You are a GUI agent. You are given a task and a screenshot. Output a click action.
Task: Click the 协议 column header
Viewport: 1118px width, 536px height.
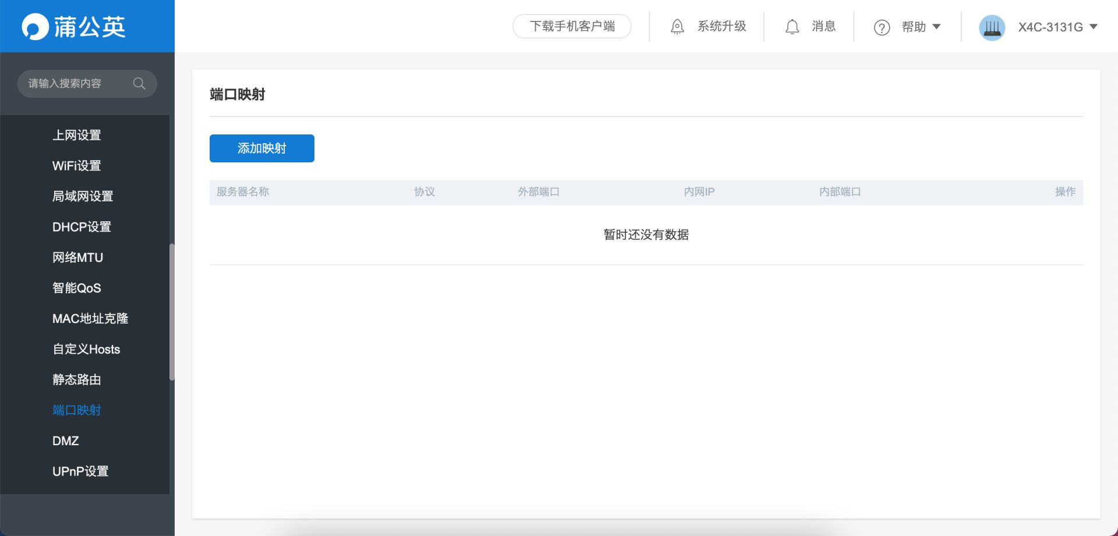point(424,192)
